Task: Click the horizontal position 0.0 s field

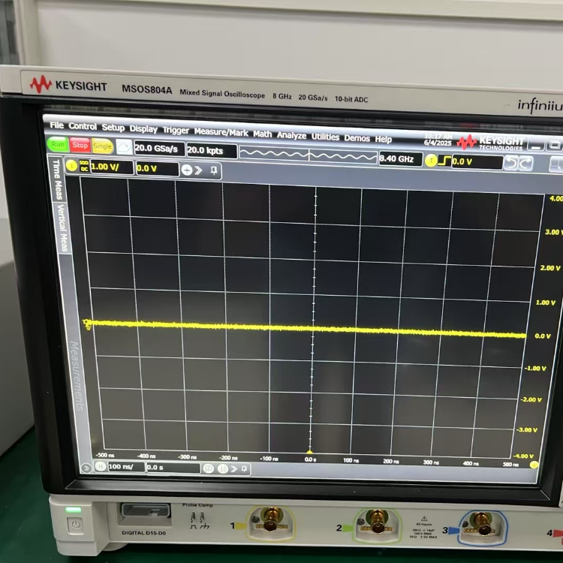Action: pos(173,468)
